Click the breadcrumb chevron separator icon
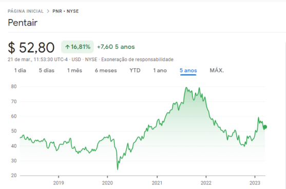The height and width of the screenshot is (189, 286). point(48,11)
